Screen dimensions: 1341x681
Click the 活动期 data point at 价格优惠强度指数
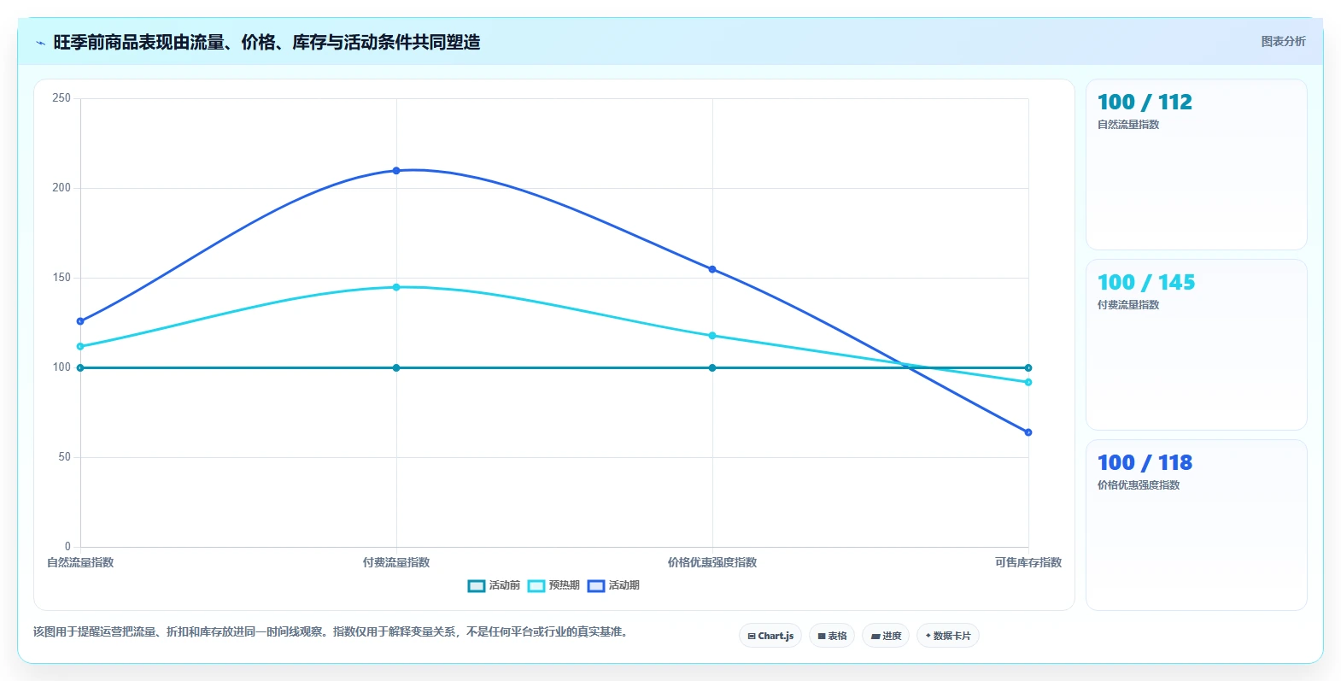tap(712, 269)
